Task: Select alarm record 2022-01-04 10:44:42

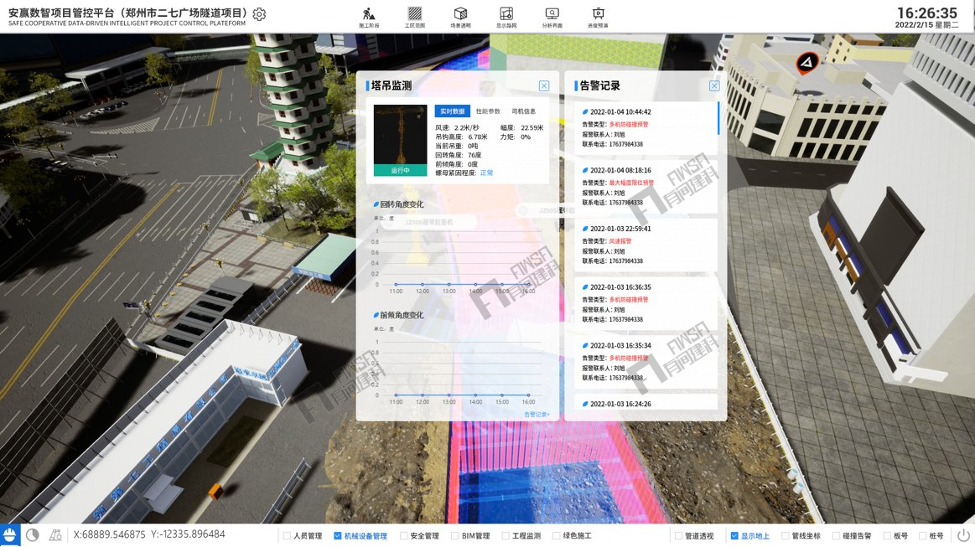Action: point(646,127)
